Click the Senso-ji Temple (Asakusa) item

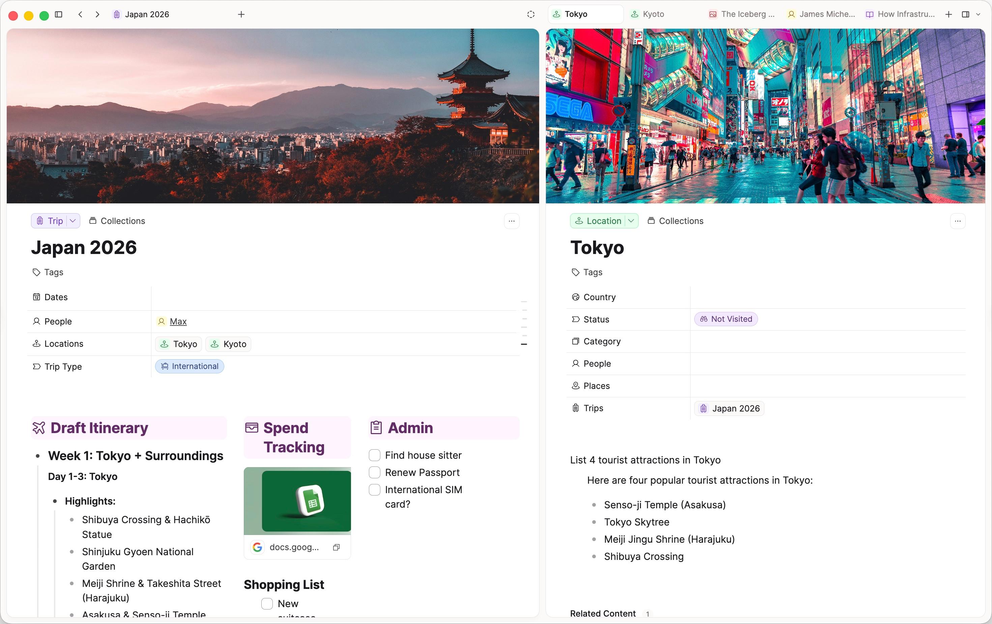pyautogui.click(x=665, y=505)
